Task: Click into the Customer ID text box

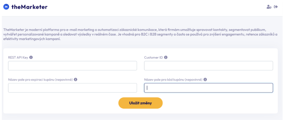Action: pyautogui.click(x=208, y=66)
